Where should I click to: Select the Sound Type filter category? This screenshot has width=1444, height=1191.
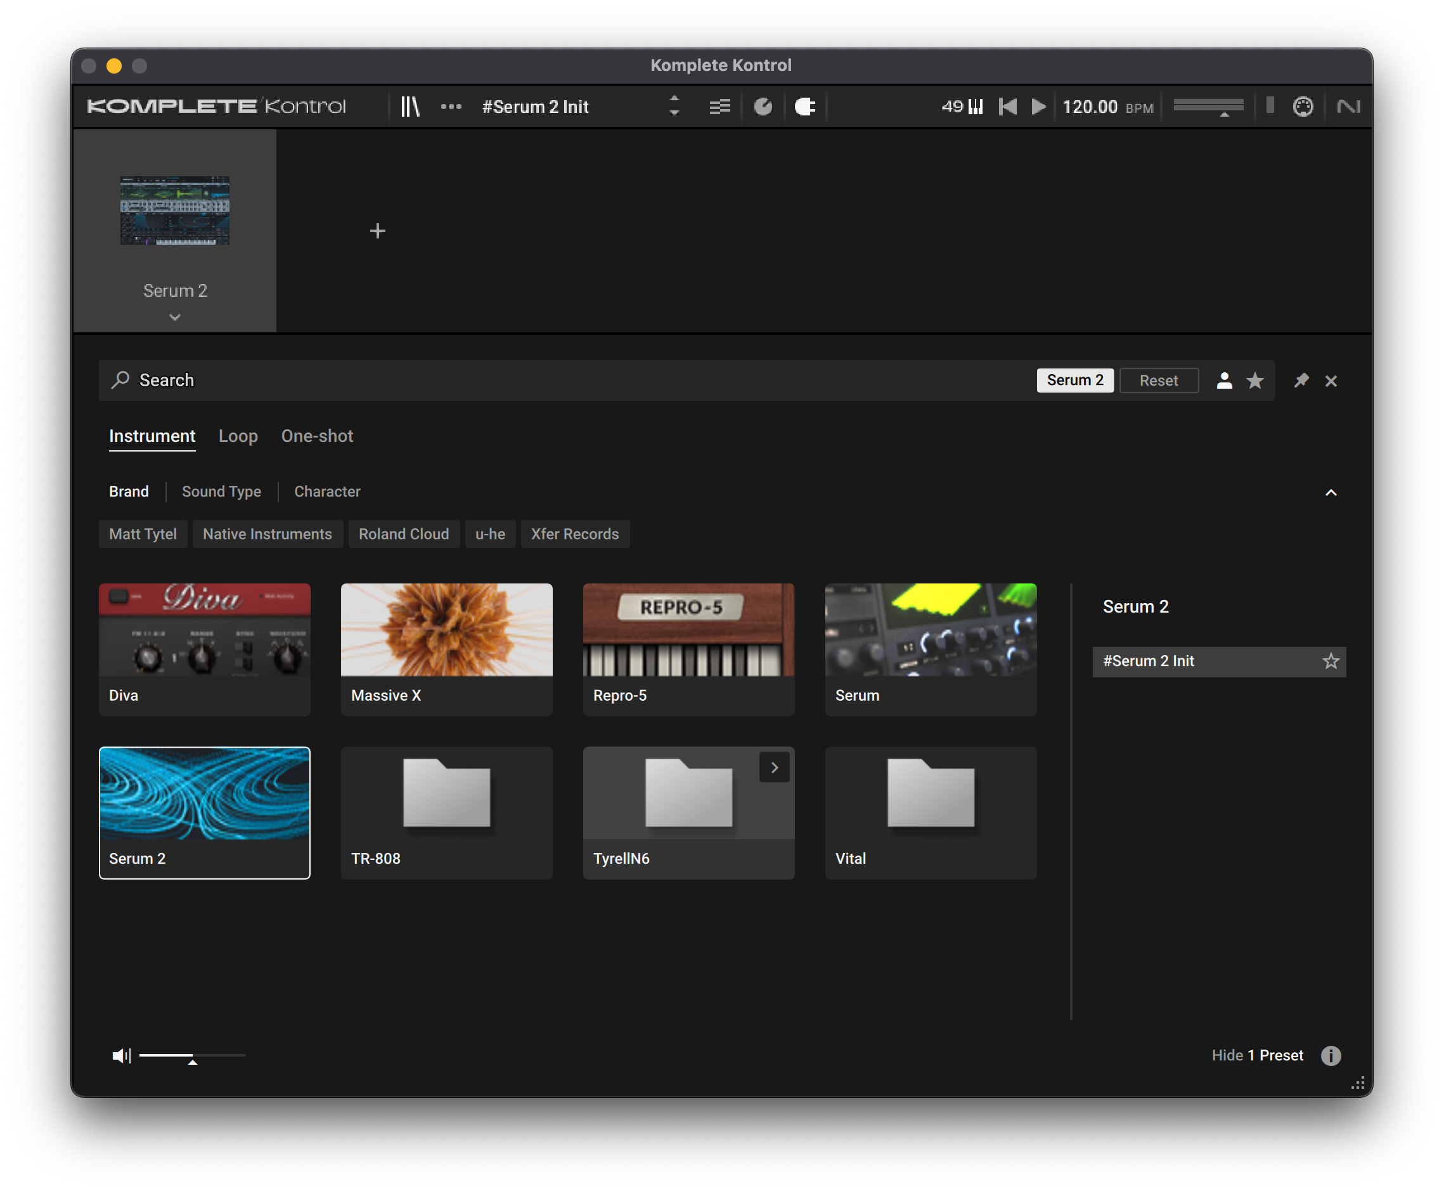[221, 491]
